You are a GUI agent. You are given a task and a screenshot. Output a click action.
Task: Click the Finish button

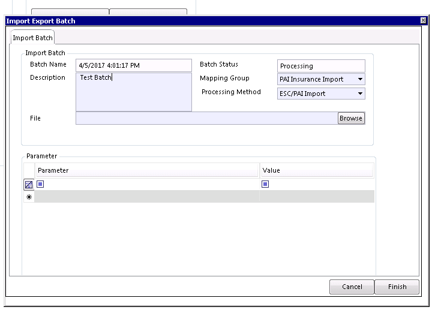tap(397, 287)
